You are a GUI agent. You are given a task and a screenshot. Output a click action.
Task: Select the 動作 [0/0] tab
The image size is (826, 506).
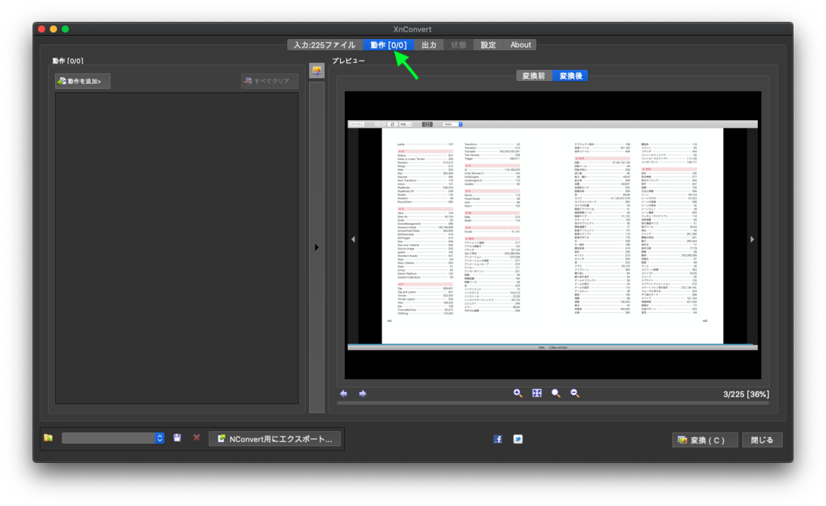(x=388, y=45)
